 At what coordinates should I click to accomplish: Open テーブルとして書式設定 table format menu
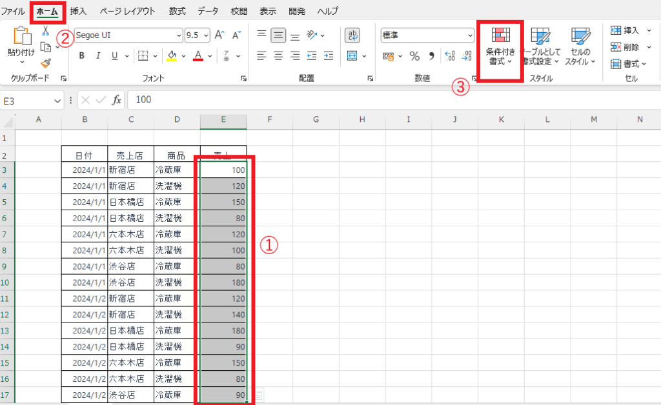[x=542, y=46]
